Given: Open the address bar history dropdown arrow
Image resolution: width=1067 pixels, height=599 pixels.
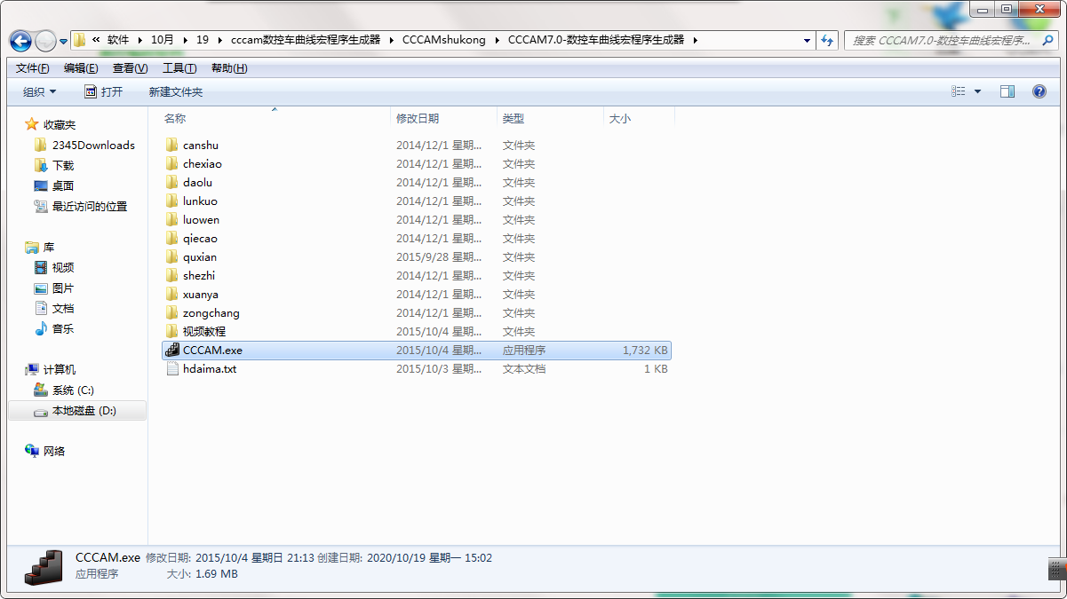Looking at the screenshot, I should pyautogui.click(x=807, y=40).
